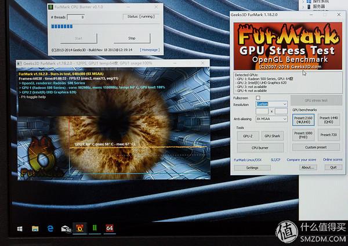Run Preset:2160 4K/UHD benchmark

coord(303,120)
